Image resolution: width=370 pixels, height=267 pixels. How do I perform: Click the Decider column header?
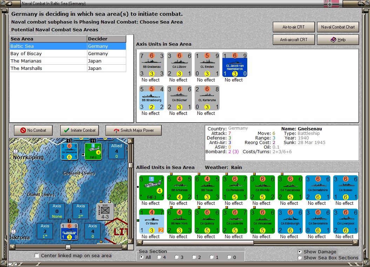[x=107, y=39]
